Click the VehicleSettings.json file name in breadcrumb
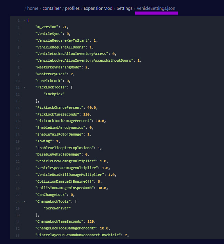The image size is (224, 244). coord(156,8)
